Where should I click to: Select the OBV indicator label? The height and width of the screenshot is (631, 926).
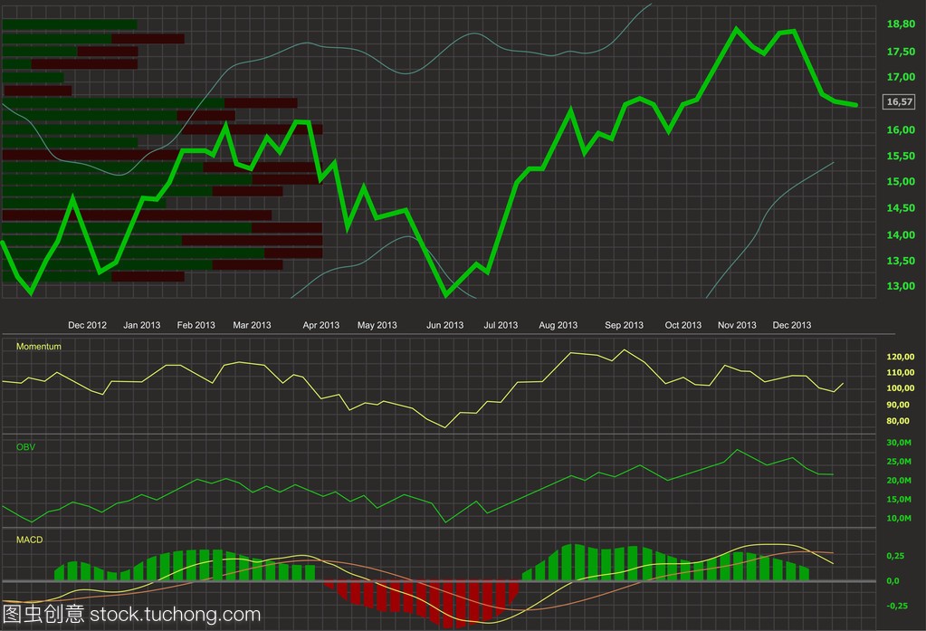point(25,446)
